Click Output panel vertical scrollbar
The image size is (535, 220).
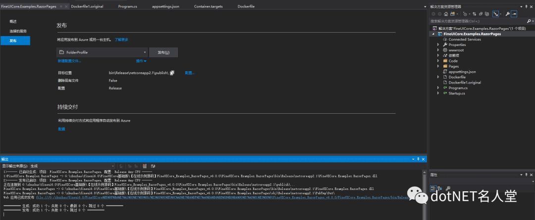pos(425,194)
